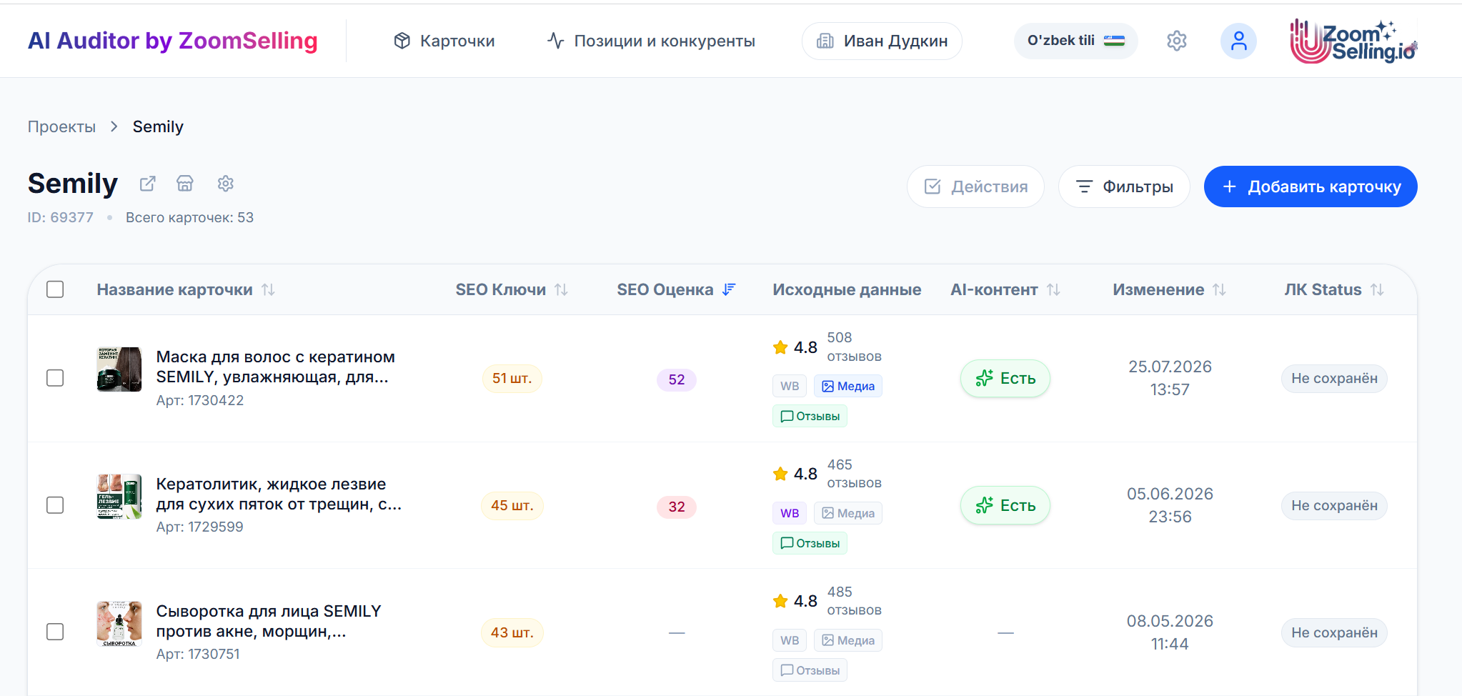1462x696 pixels.
Task: Click the Отзывы tag in Кератолитик row
Action: tap(810, 543)
